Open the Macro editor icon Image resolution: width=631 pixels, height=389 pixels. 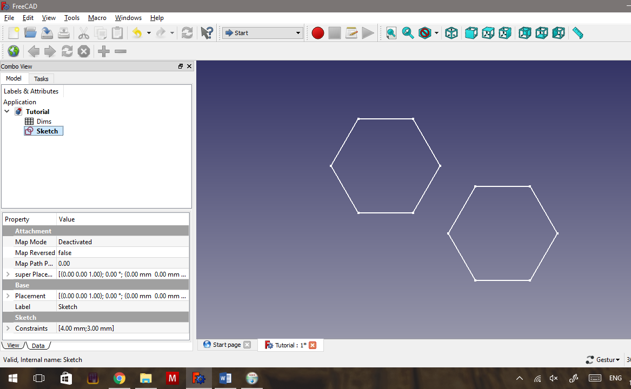pos(351,33)
